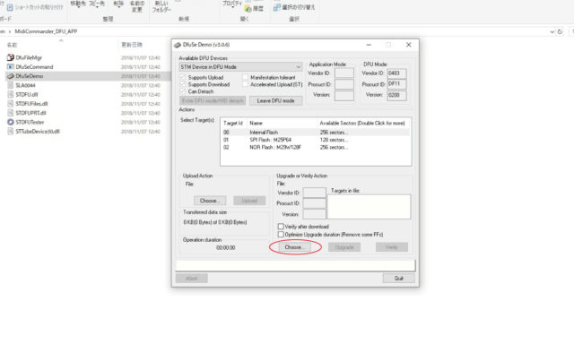
Task: Click the SLA0044 document icon
Action: pos(11,85)
